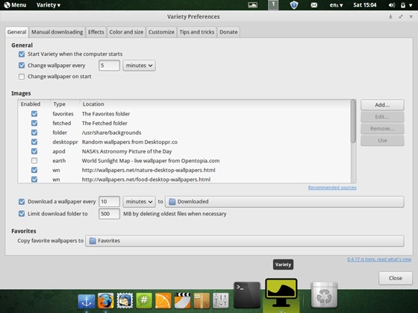This screenshot has height=313, width=418.
Task: Switch to the Customize tab
Action: [161, 32]
